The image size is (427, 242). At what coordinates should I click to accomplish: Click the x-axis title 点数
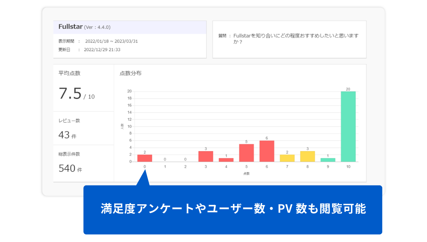[246, 173]
